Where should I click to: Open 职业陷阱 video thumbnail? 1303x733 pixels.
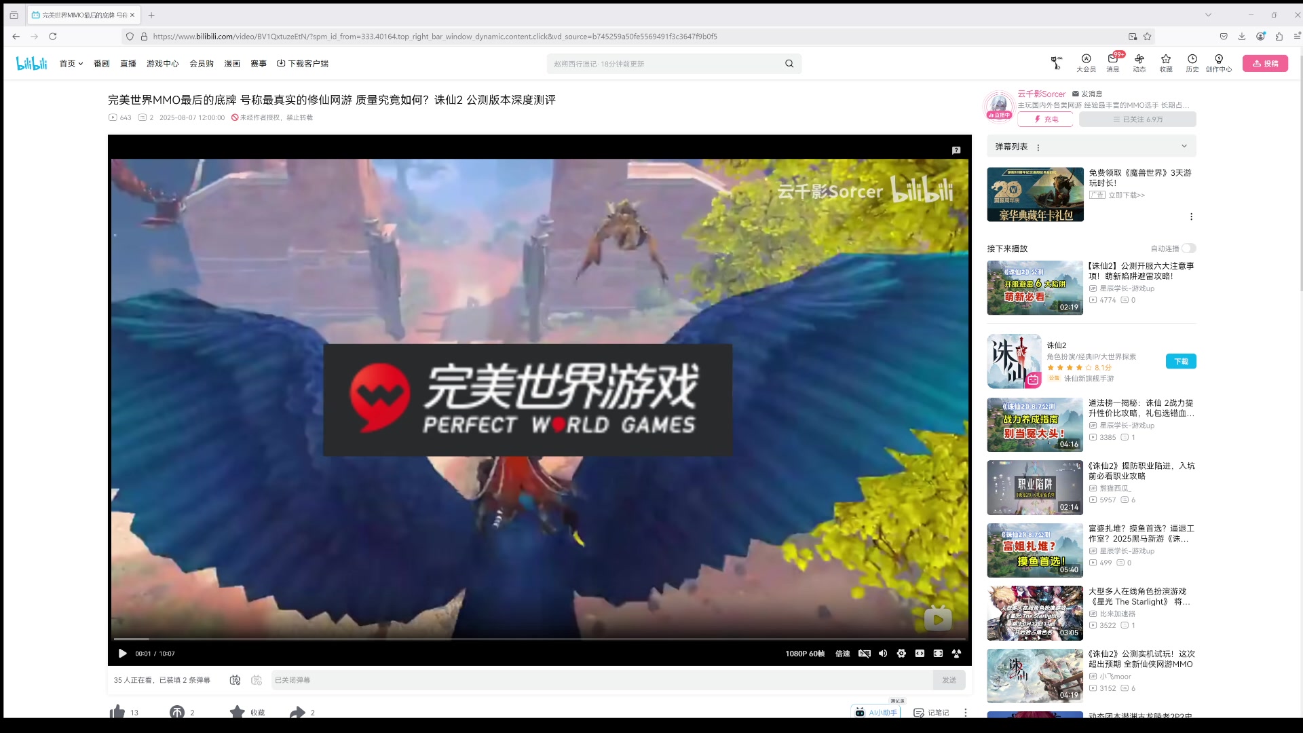(x=1035, y=488)
